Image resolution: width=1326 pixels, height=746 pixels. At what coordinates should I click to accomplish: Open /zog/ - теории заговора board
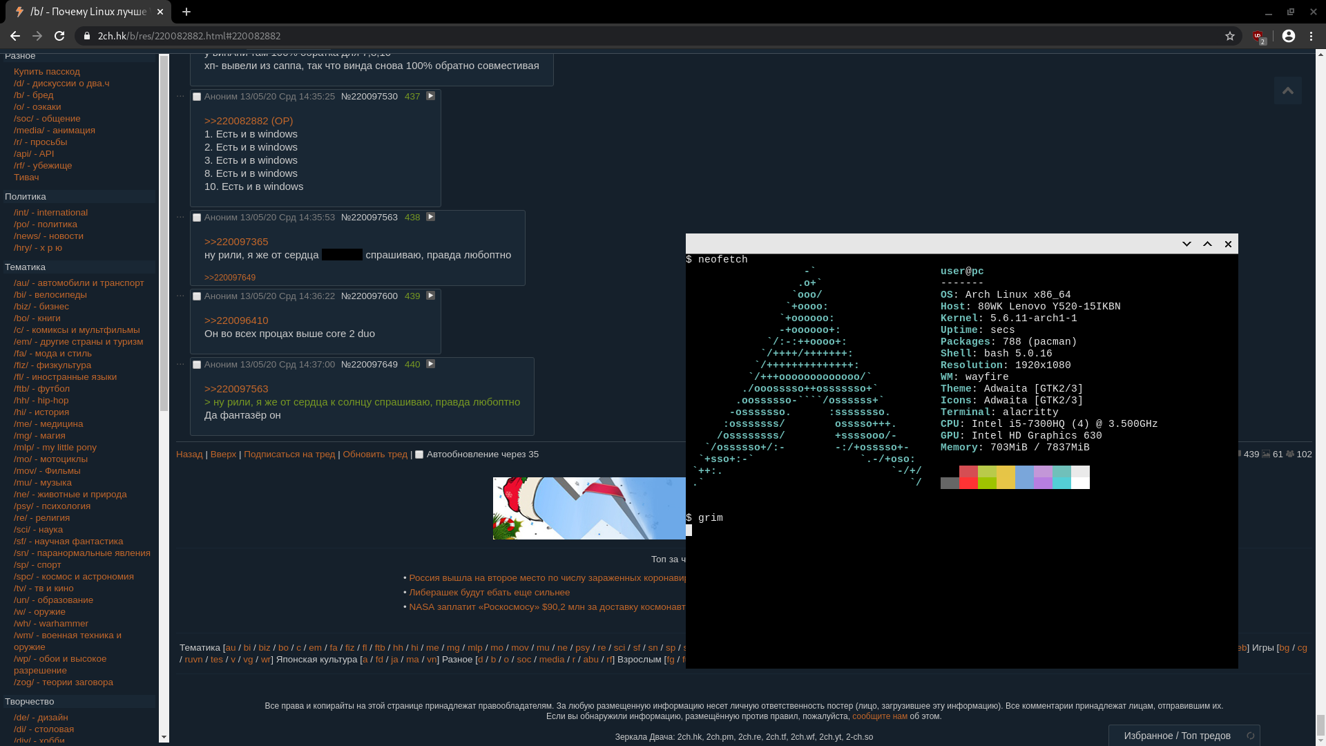pos(64,682)
